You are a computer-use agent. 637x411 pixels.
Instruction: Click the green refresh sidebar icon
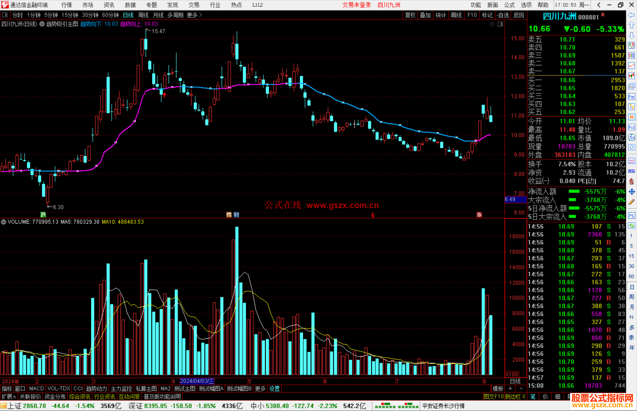point(631,226)
